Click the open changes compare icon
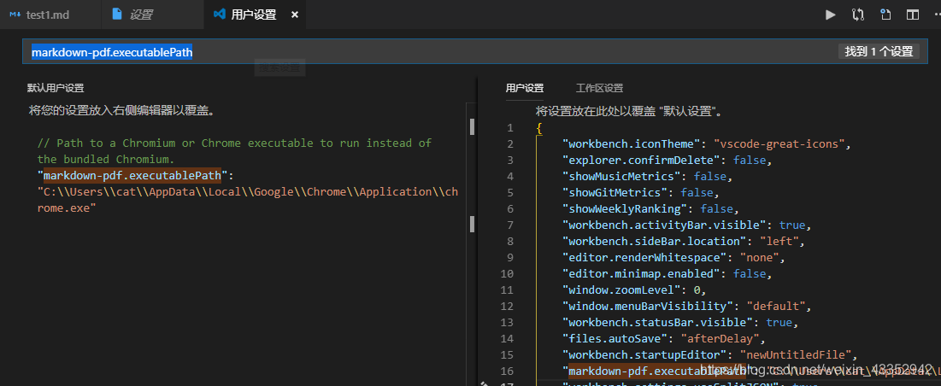The image size is (941, 386). click(x=858, y=15)
